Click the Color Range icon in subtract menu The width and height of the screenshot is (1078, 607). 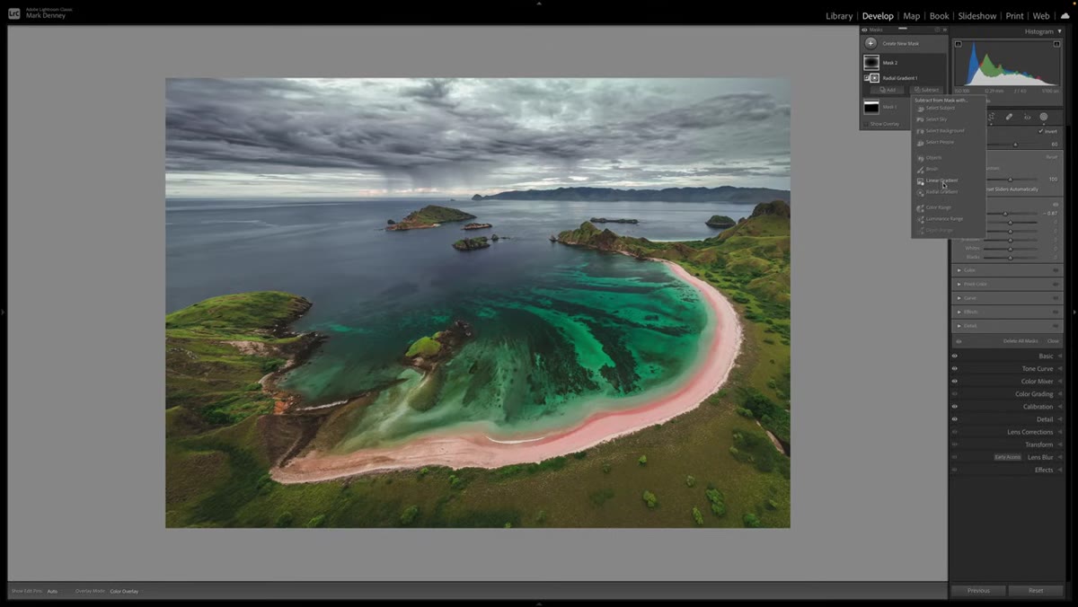(920, 207)
